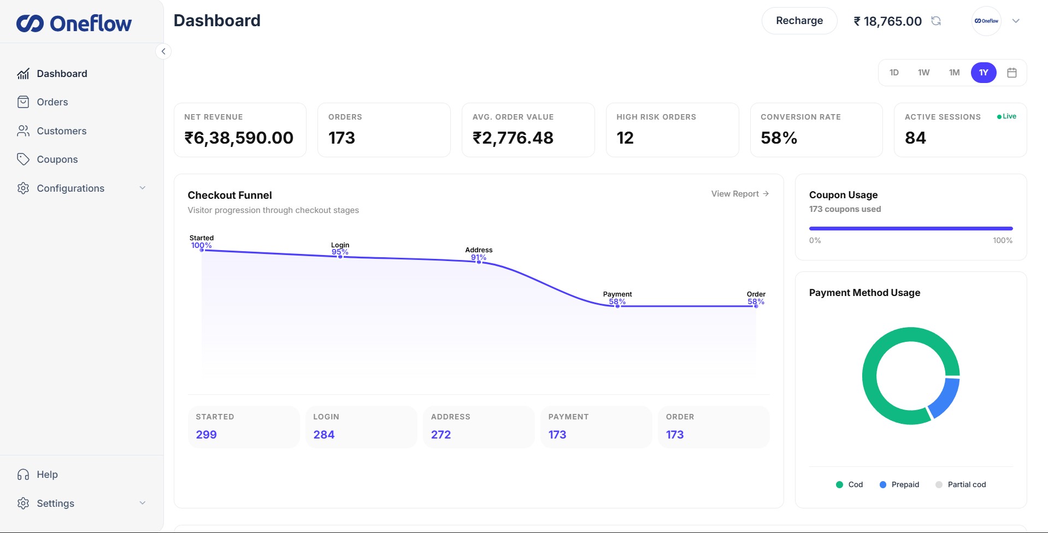Click the Coupon Usage progress bar
Viewport: 1048px width, 533px height.
pyautogui.click(x=910, y=228)
